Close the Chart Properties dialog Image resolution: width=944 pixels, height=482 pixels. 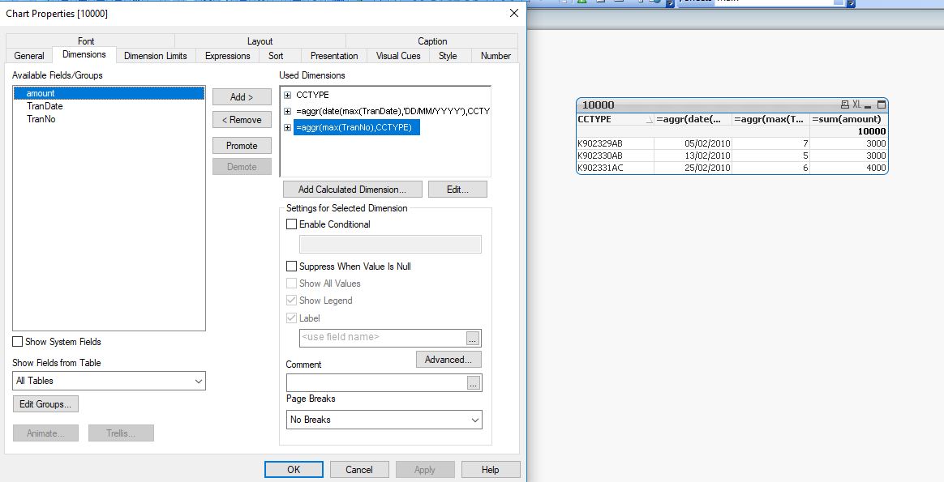pos(513,13)
